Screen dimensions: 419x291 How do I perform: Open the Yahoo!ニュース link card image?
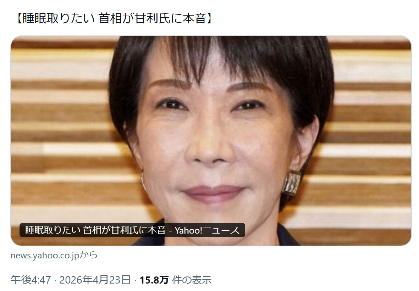(211, 141)
